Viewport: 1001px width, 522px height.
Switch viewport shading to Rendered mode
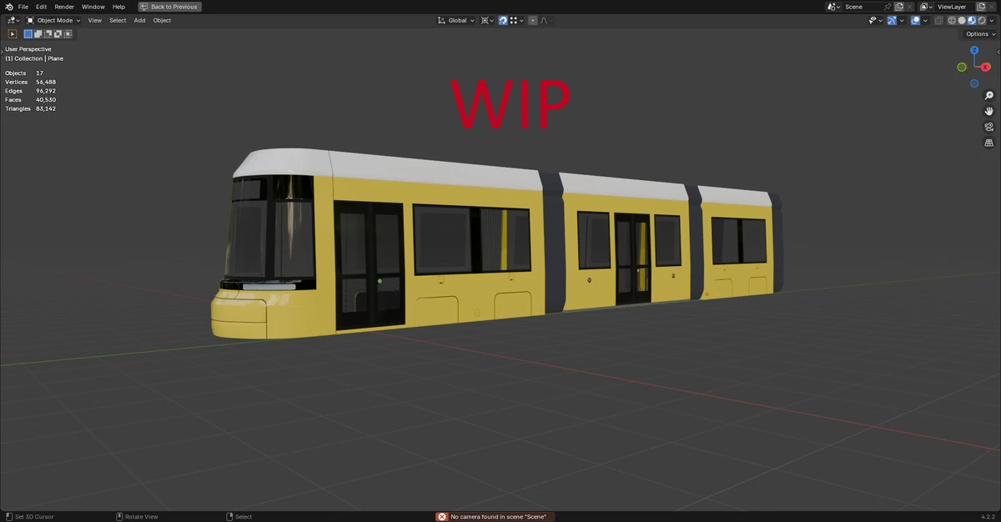pos(982,20)
